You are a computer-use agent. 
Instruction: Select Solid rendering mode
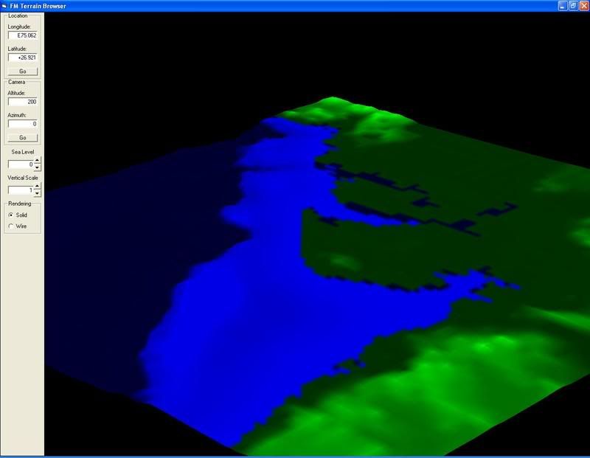tap(10, 215)
